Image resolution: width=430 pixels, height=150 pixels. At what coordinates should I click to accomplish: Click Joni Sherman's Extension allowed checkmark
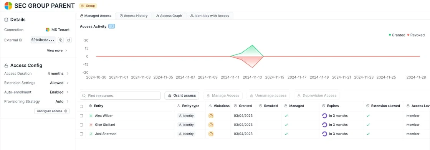368,134
